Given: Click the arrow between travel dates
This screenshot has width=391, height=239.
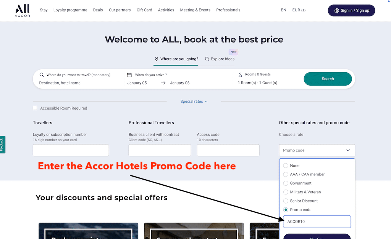Looking at the screenshot, I should (x=163, y=83).
